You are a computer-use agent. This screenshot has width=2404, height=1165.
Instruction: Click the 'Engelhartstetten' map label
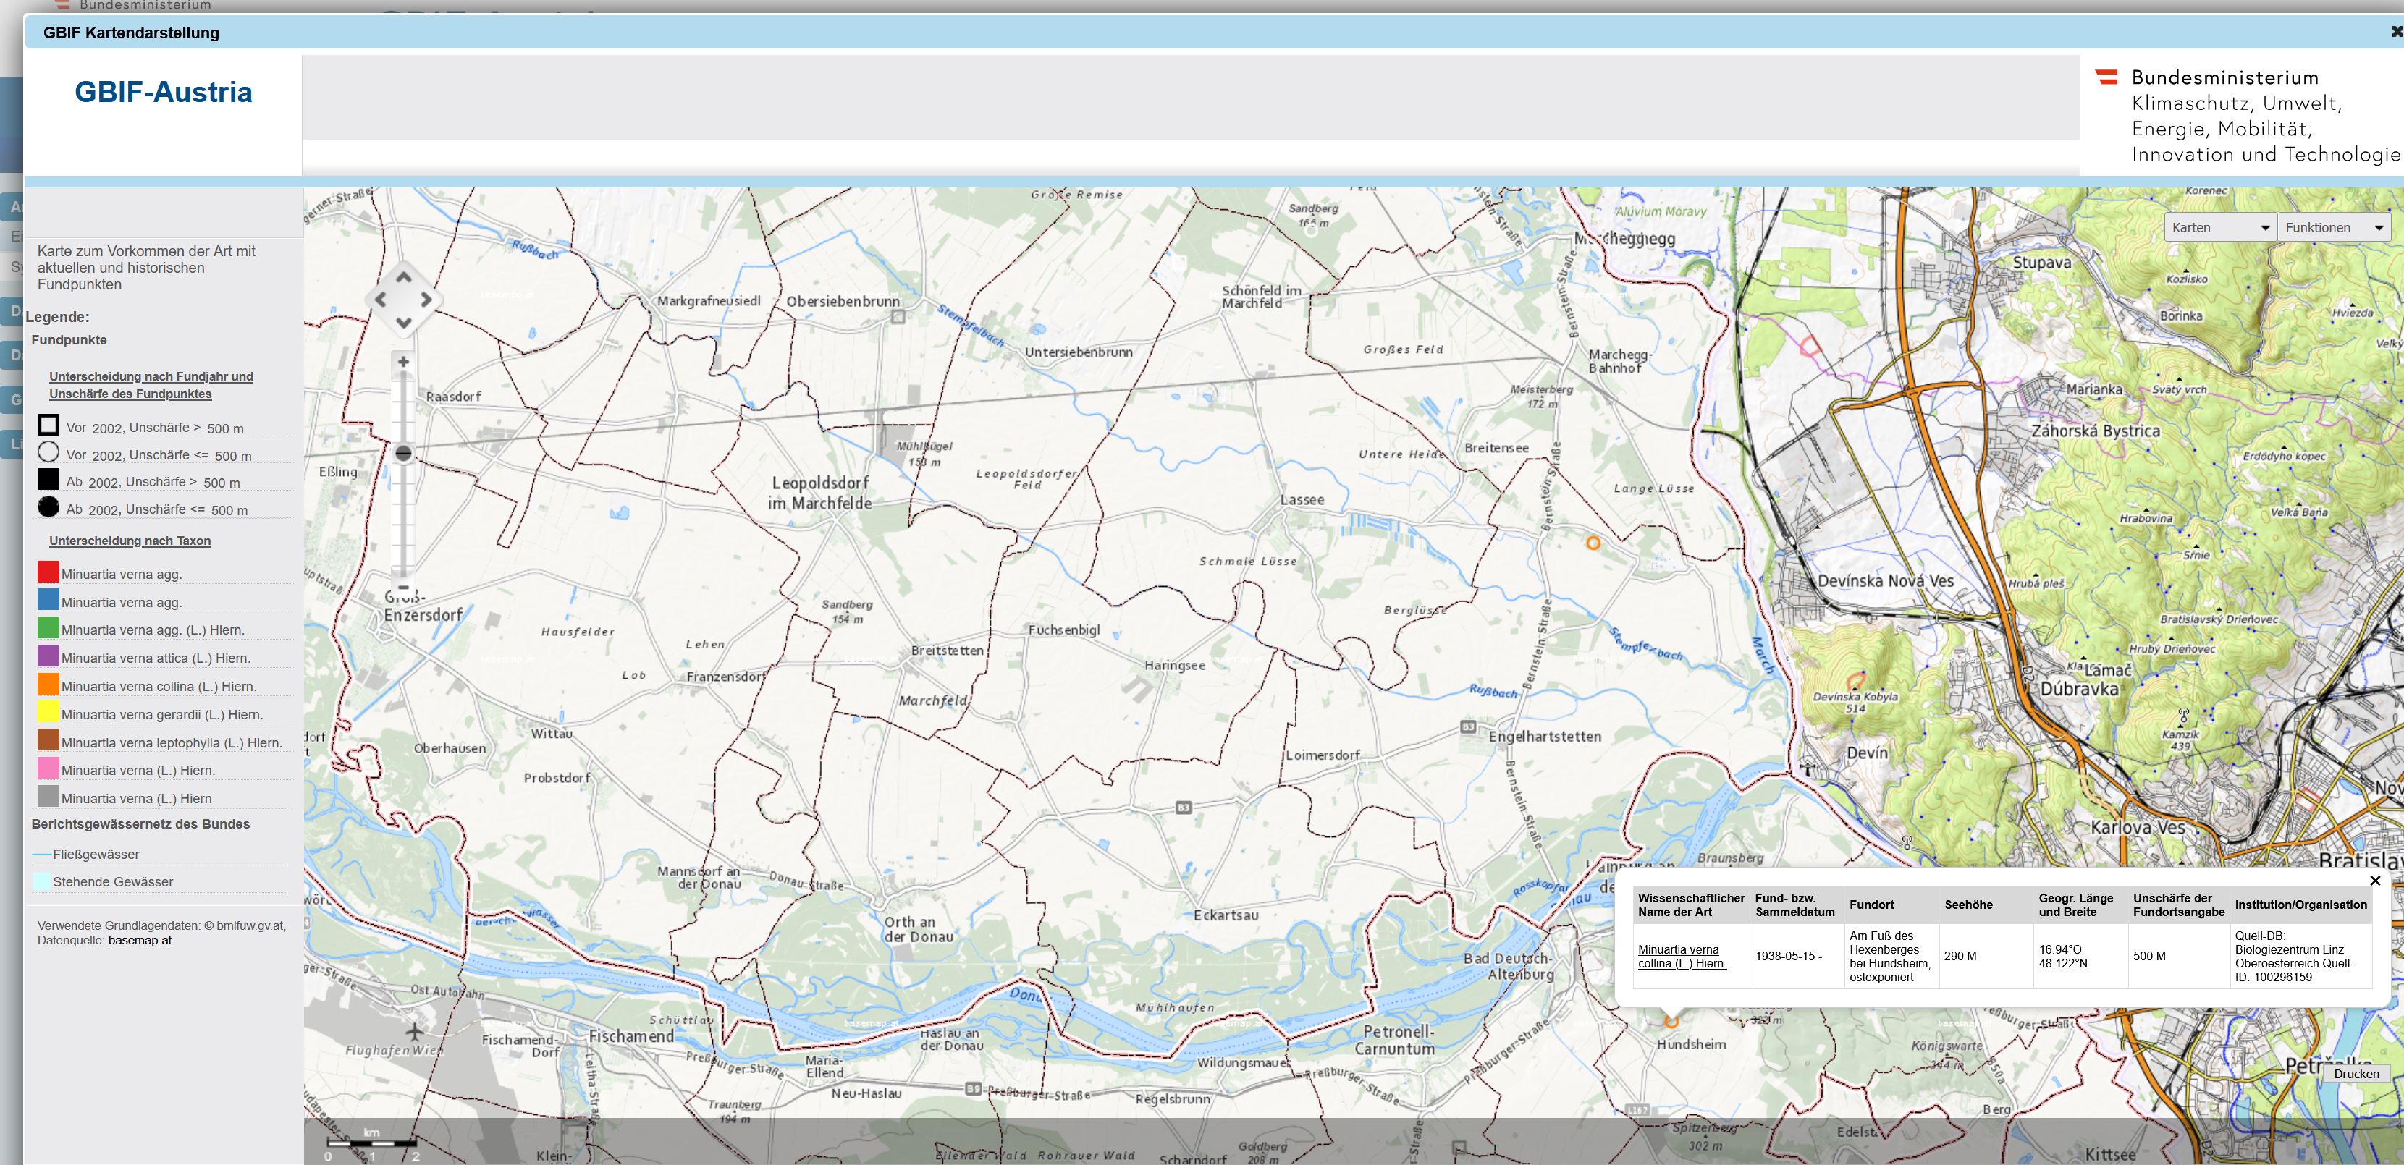tap(1545, 736)
